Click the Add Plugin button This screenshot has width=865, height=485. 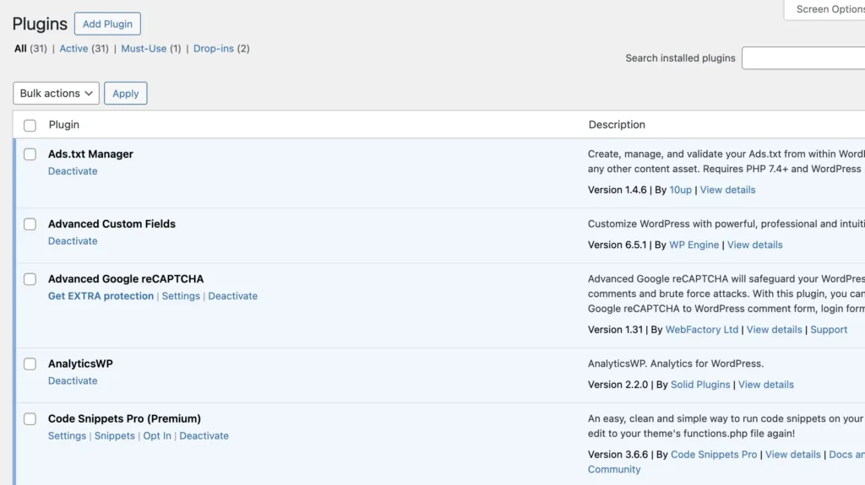[107, 24]
